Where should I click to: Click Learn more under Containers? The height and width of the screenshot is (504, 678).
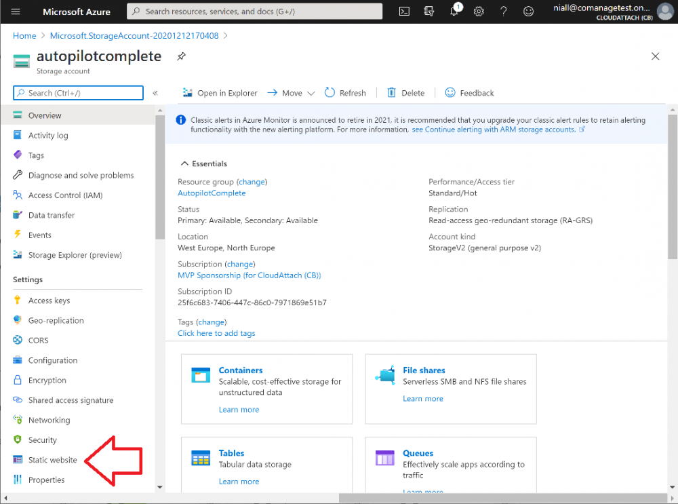click(x=239, y=409)
